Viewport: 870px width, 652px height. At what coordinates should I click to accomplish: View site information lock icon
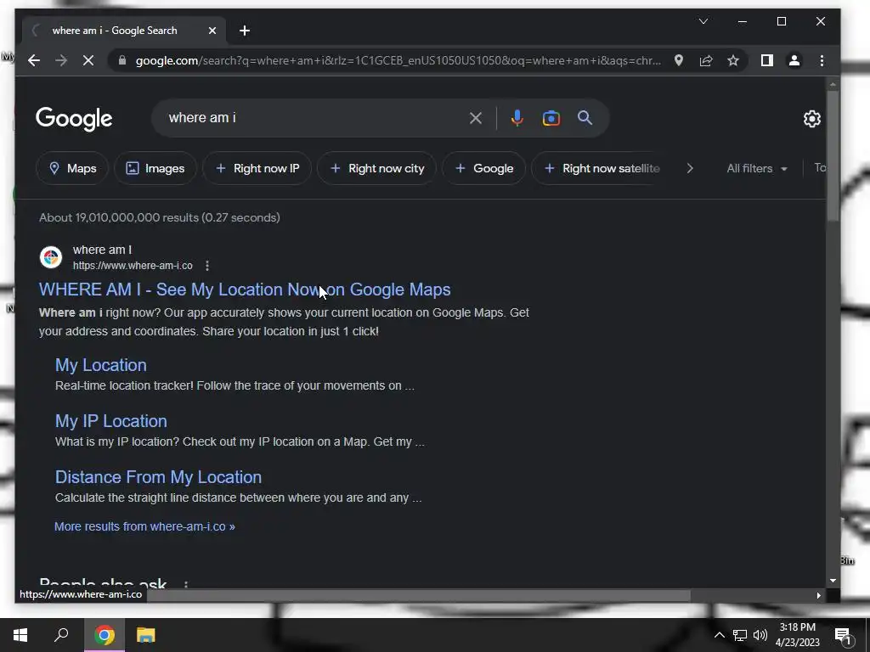[122, 60]
